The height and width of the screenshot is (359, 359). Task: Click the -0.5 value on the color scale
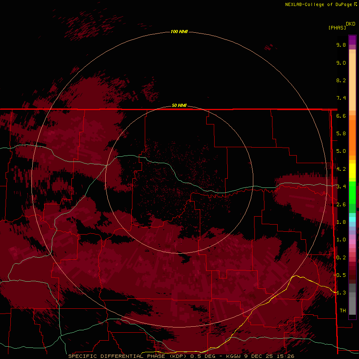340,275
